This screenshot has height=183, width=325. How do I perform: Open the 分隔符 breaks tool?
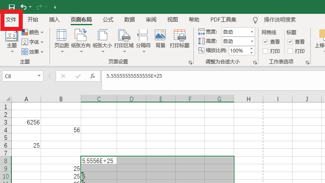coord(143,39)
